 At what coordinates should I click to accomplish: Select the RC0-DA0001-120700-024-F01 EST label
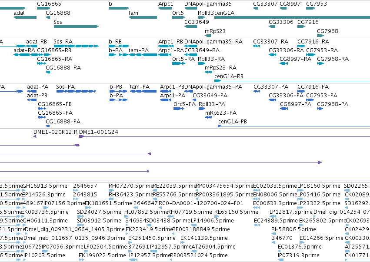201,203
